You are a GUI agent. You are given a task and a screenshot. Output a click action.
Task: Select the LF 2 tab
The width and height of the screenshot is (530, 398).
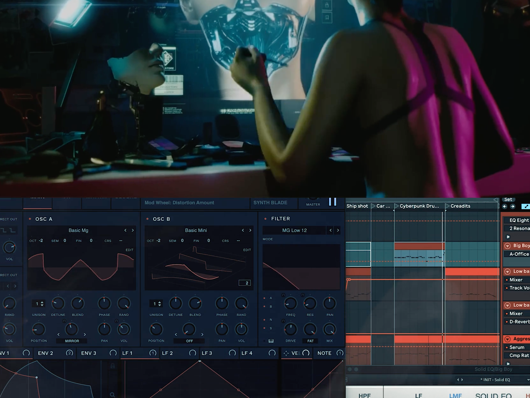[x=167, y=353]
